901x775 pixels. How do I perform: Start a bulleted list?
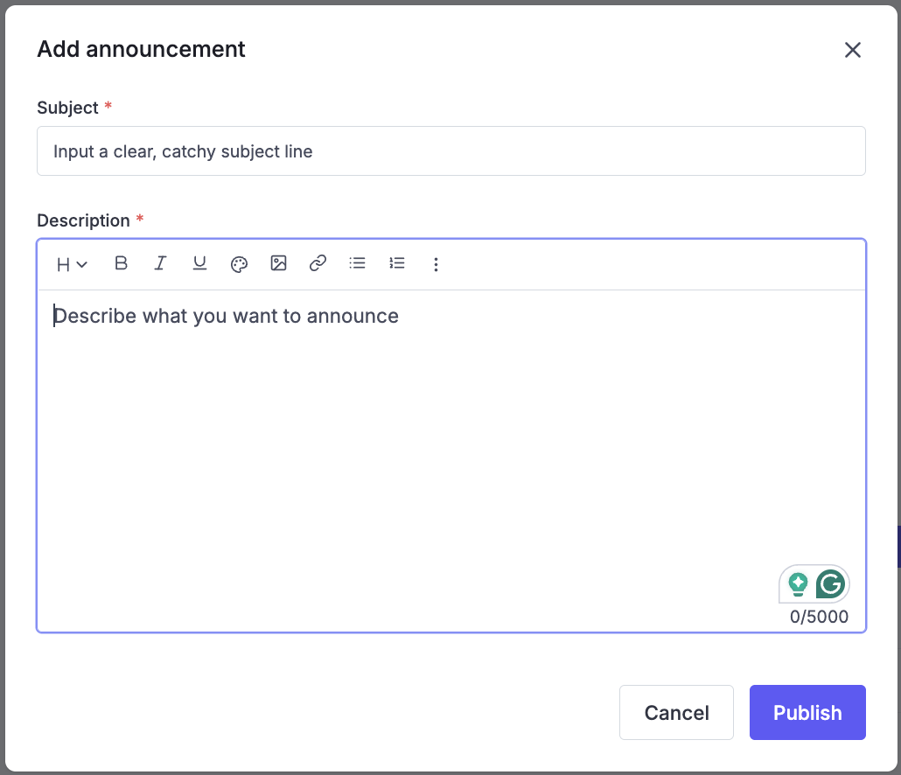(x=357, y=263)
